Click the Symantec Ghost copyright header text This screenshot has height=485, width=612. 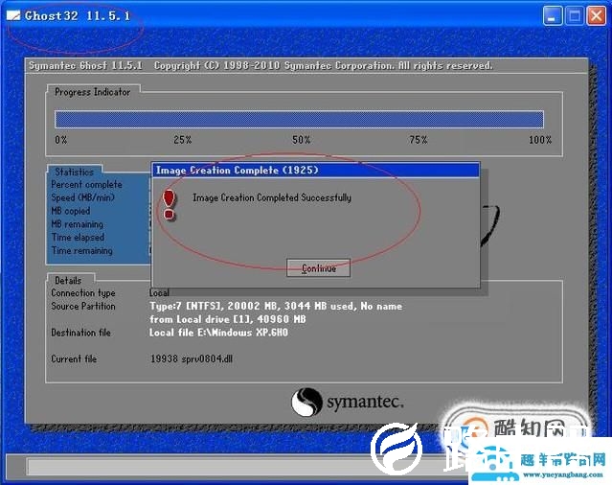[x=261, y=66]
